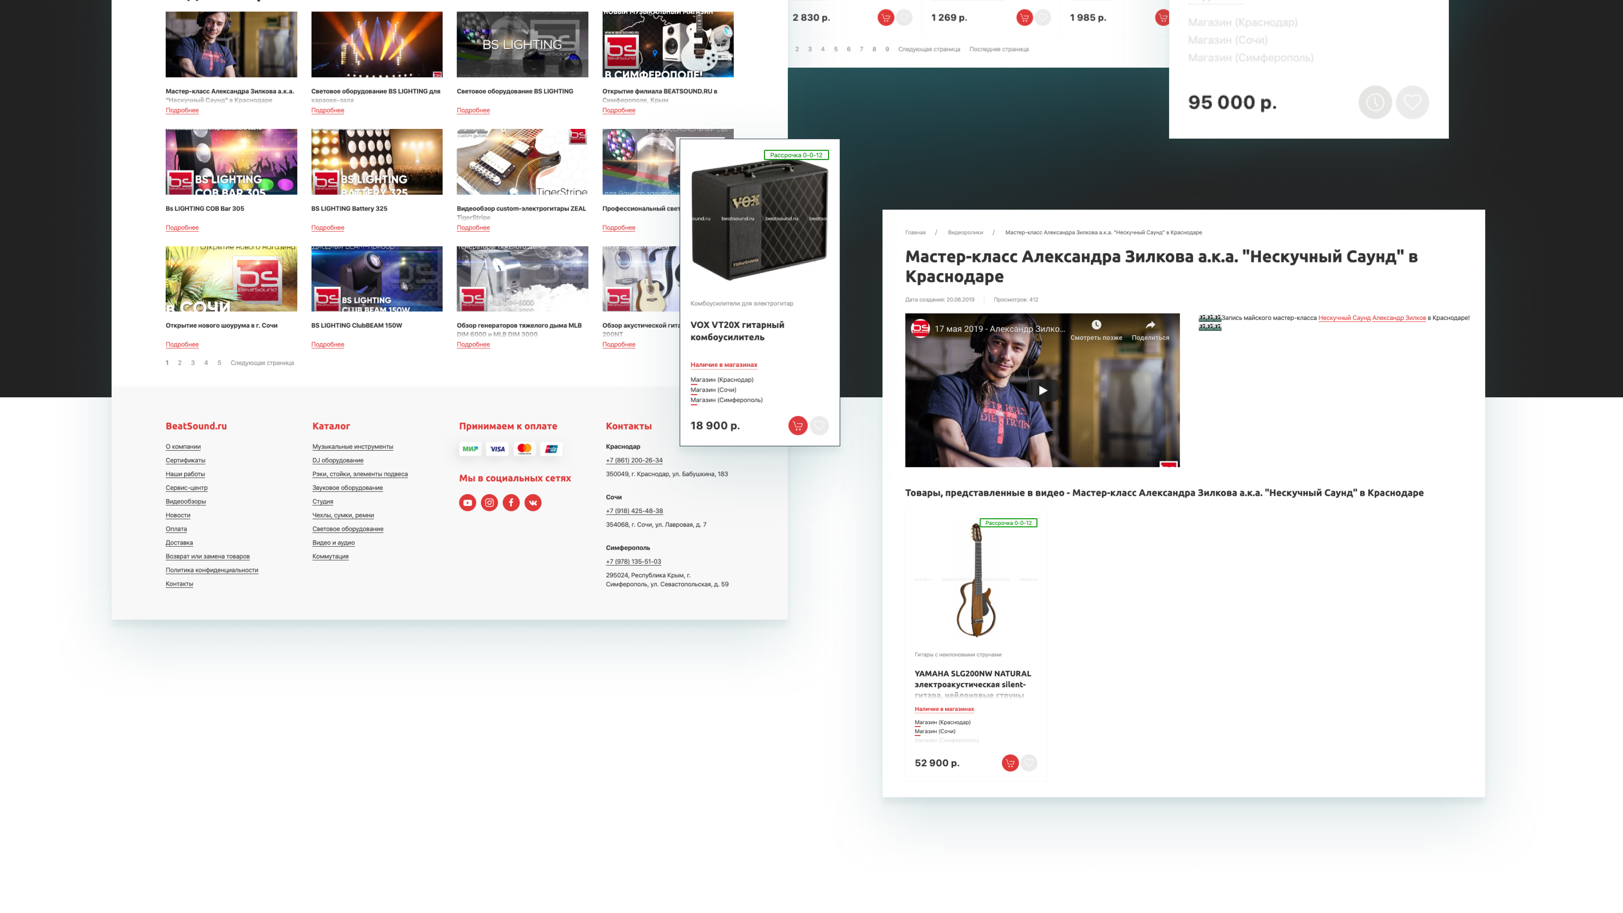Open thumbnail of heavy smoke generator review
The image size is (1623, 913).
(522, 279)
